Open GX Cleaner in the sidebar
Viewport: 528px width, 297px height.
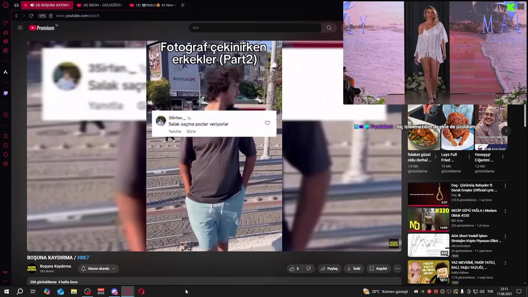pyautogui.click(x=6, y=33)
